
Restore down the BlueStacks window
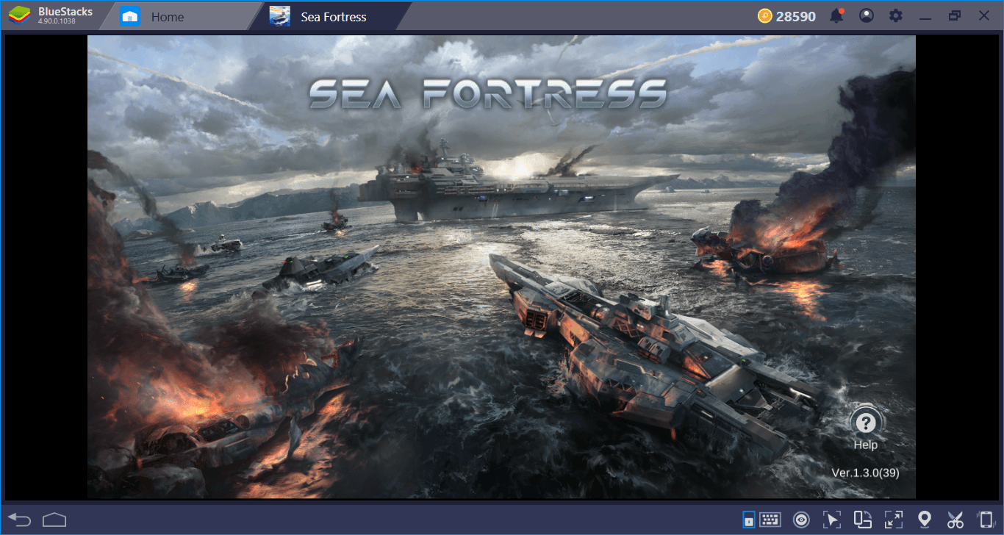point(955,16)
